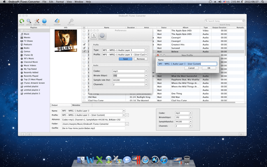Screen dimensions: 267x167
Task: Click the blue Help toolbar icon
Action: 44,21
